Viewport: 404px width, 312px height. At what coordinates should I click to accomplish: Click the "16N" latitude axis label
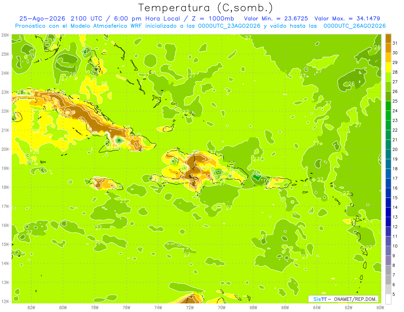(x=5, y=225)
